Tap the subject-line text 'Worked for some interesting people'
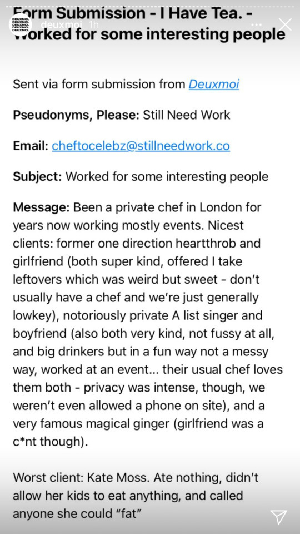 click(x=167, y=176)
